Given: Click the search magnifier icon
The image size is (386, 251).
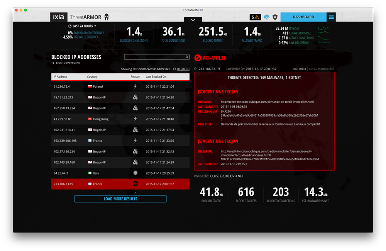Looking at the screenshot, I should [x=187, y=57].
